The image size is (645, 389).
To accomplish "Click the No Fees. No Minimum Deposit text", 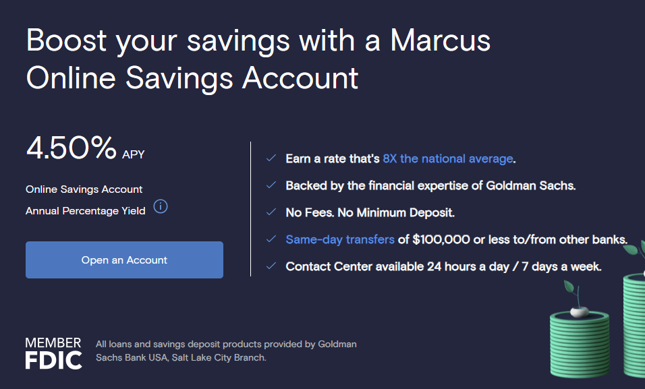I will [x=370, y=212].
